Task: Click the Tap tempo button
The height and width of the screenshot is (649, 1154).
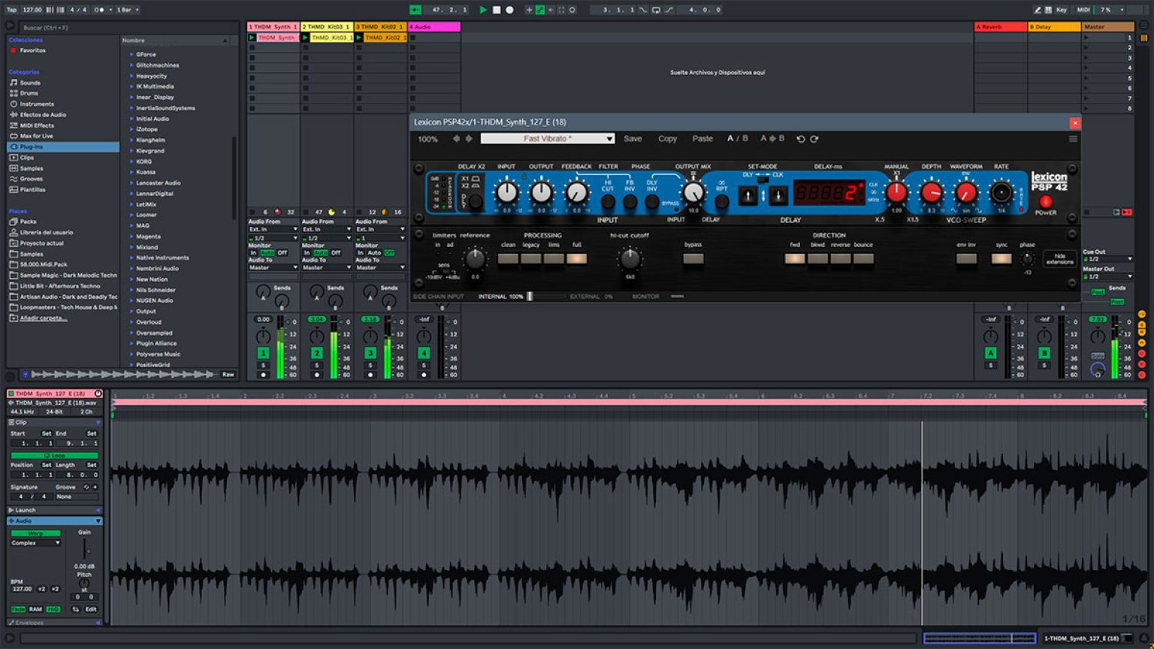Action: [11, 10]
